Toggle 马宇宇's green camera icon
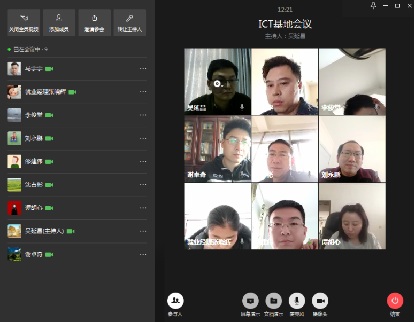 pyautogui.click(x=49, y=69)
